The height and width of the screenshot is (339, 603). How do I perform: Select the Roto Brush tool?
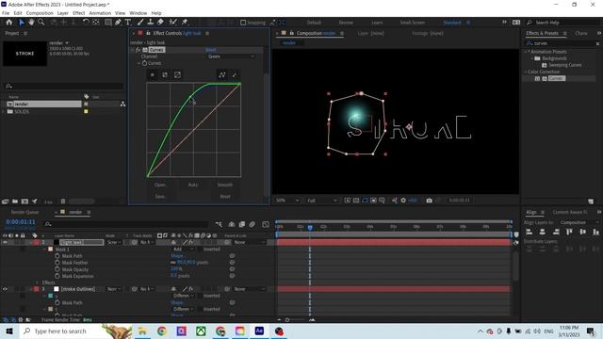(x=173, y=23)
